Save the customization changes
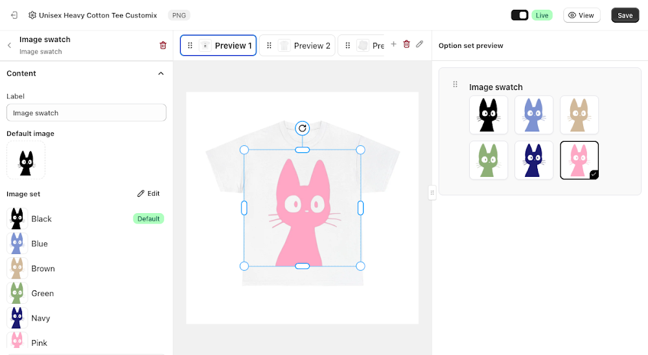The width and height of the screenshot is (648, 355). click(625, 16)
